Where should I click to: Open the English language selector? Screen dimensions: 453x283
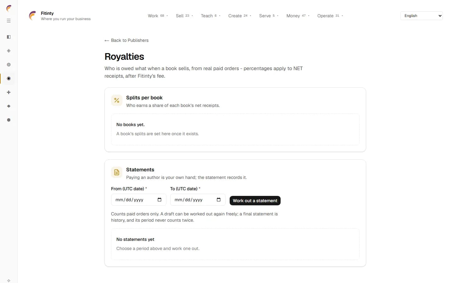tap(422, 16)
